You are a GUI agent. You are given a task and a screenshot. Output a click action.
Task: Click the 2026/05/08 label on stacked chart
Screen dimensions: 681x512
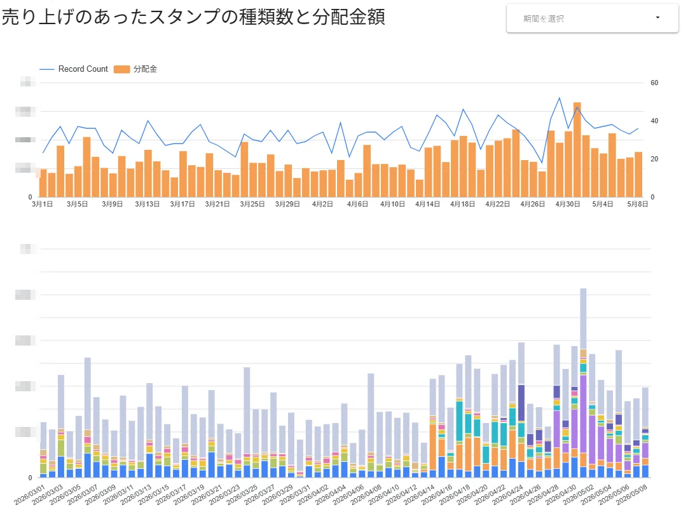[x=632, y=495]
